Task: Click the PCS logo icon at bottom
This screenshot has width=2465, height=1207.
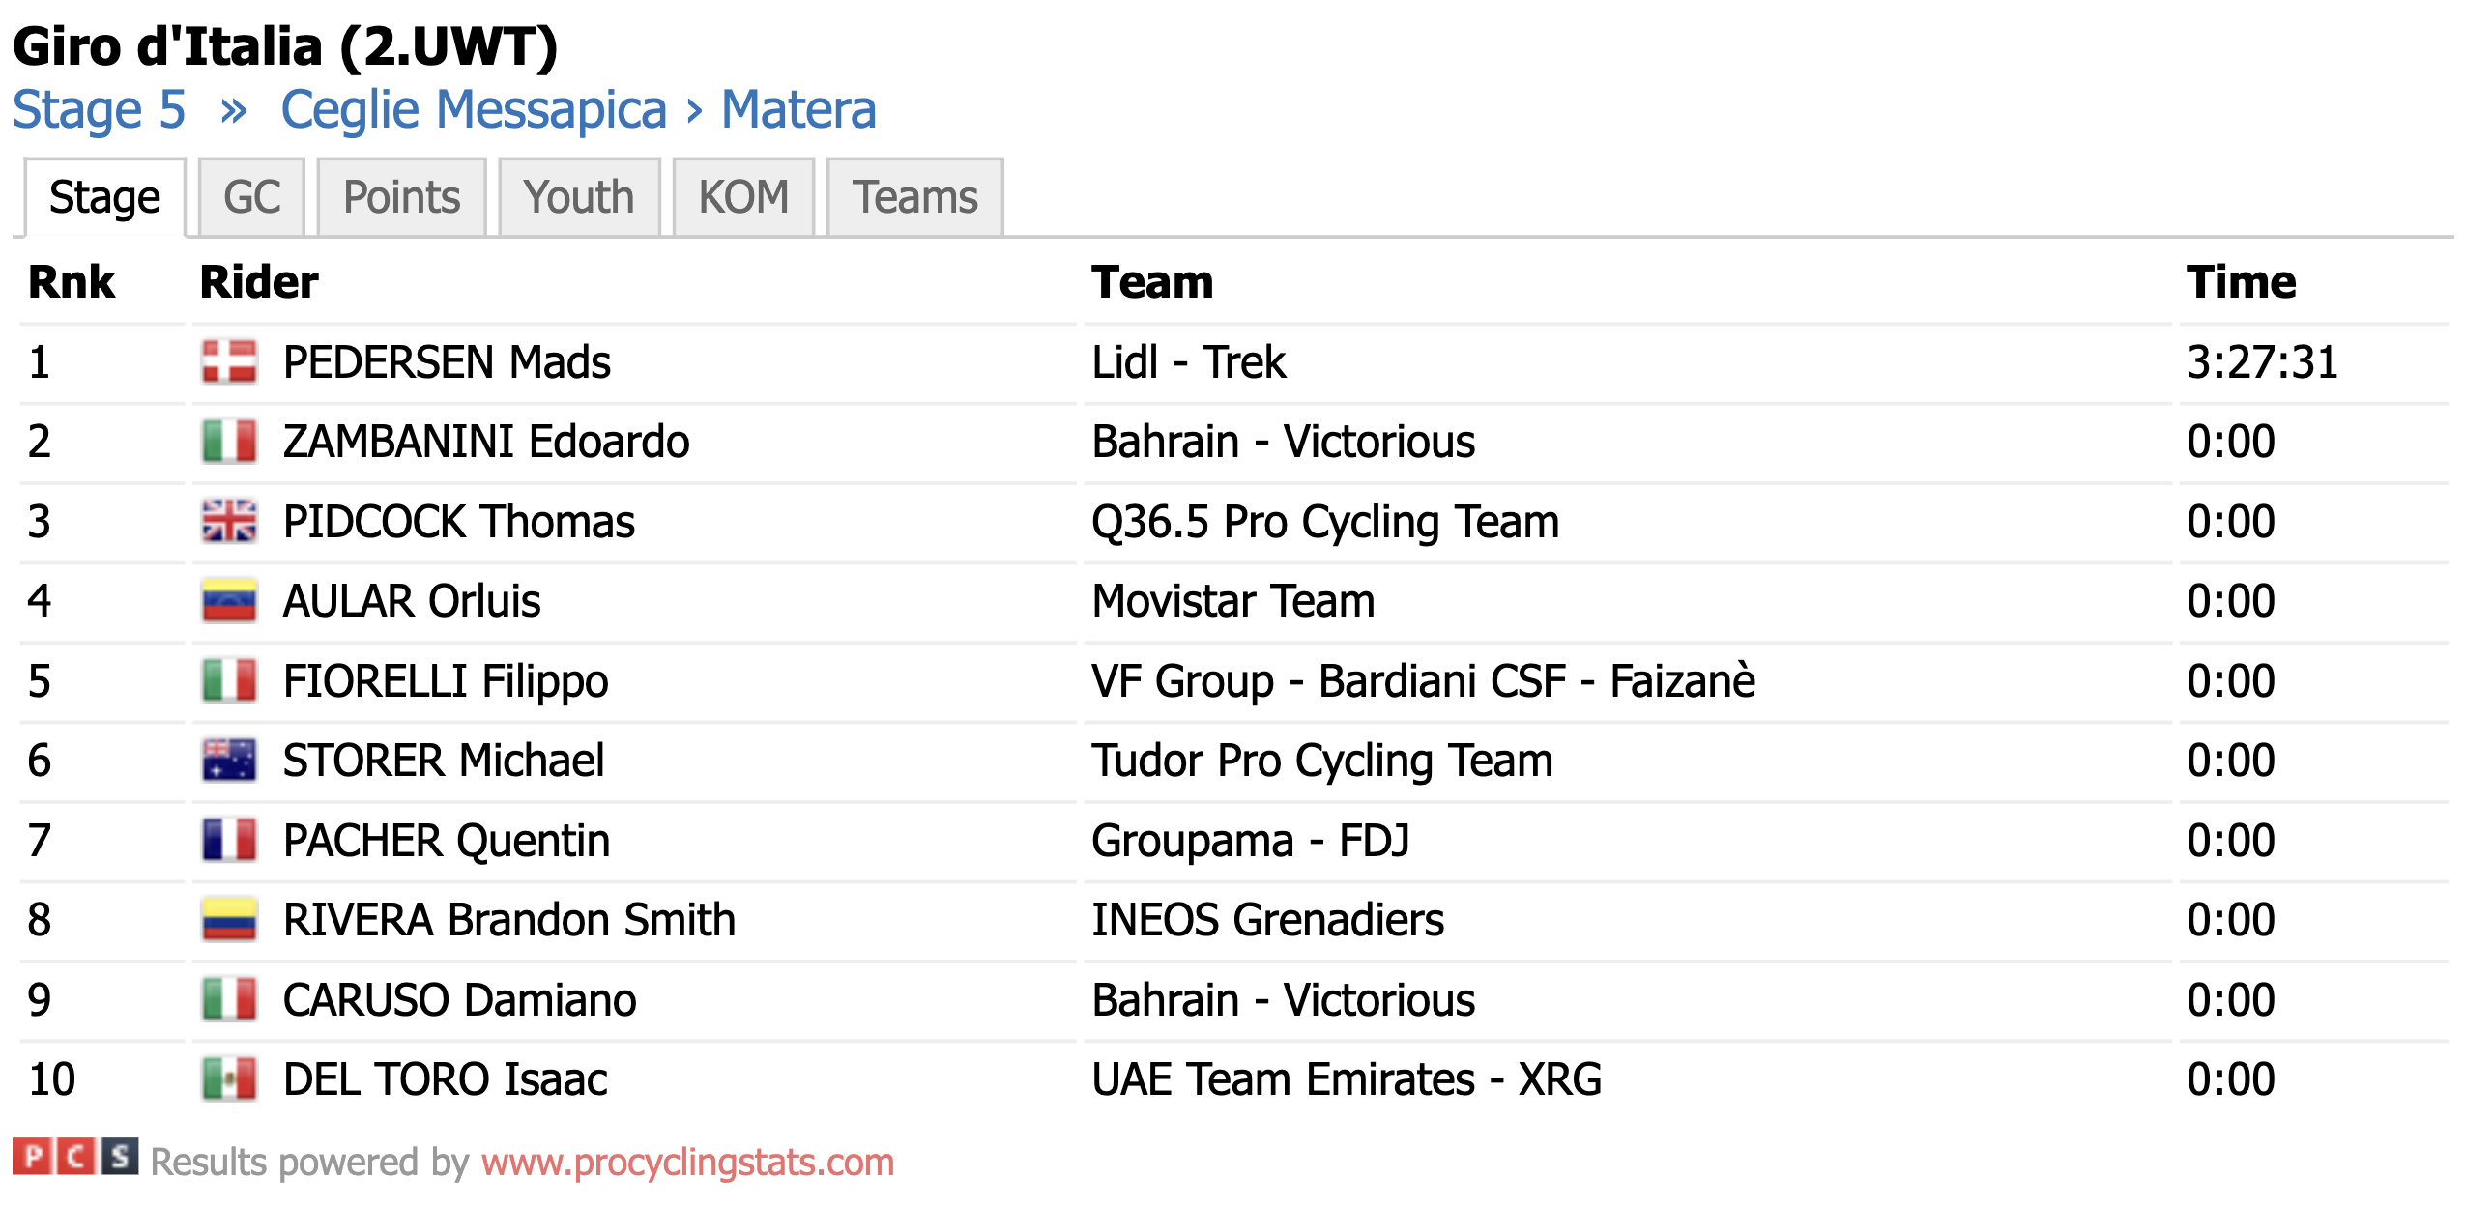Action: click(x=75, y=1157)
